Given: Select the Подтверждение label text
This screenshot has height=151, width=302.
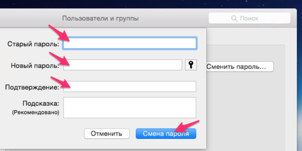Looking at the screenshot, I should pos(32,87).
